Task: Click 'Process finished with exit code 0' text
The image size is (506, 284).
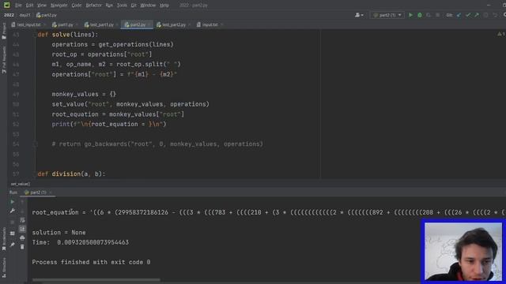Action: tap(91, 262)
